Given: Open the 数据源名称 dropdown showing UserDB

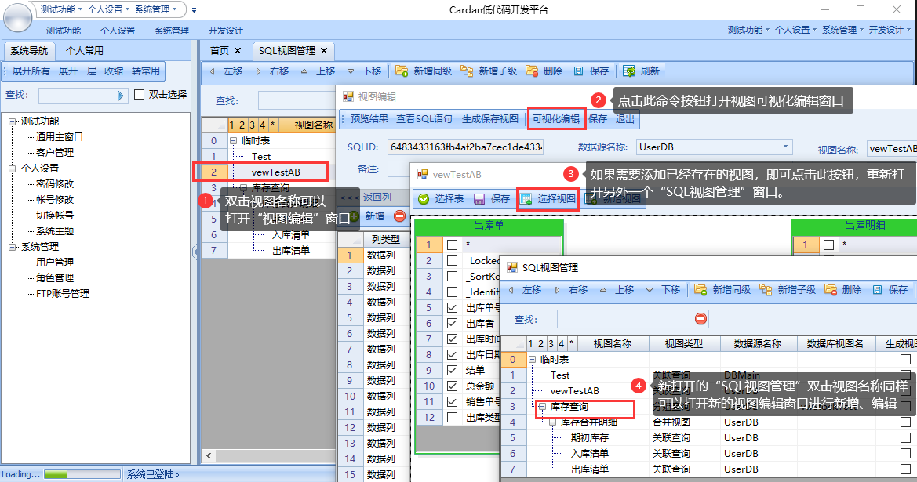Looking at the screenshot, I should tap(786, 147).
